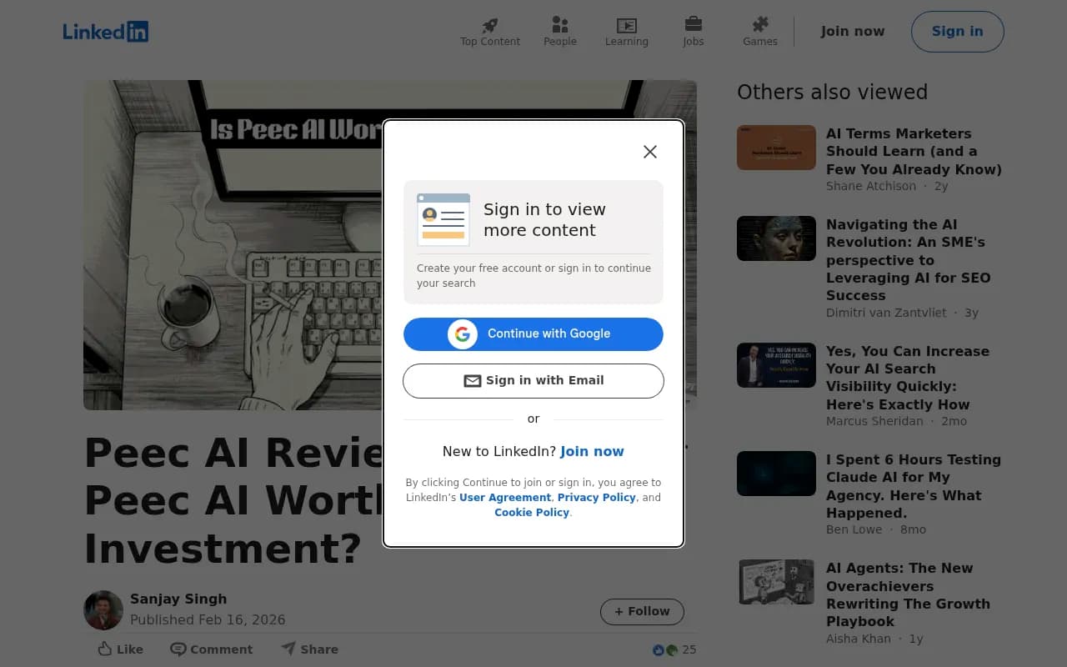Click the envelope icon in Sign in with Email
Image resolution: width=1067 pixels, height=667 pixels.
pyautogui.click(x=473, y=381)
